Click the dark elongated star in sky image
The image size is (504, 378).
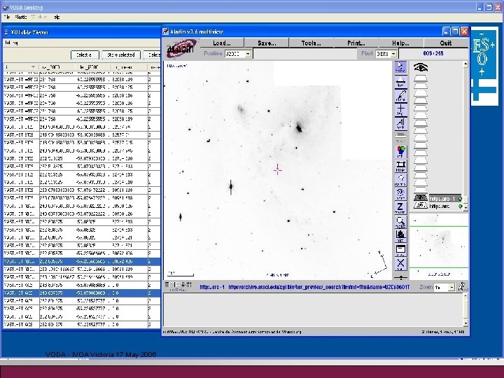(x=231, y=186)
